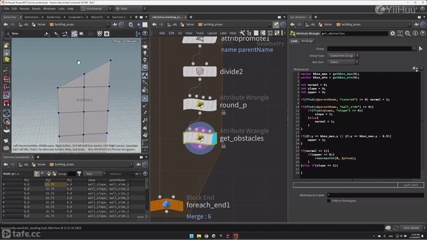This screenshot has width=427, height=240.
Task: Click the Windows Start icon in taskbar
Action: coord(191,236)
